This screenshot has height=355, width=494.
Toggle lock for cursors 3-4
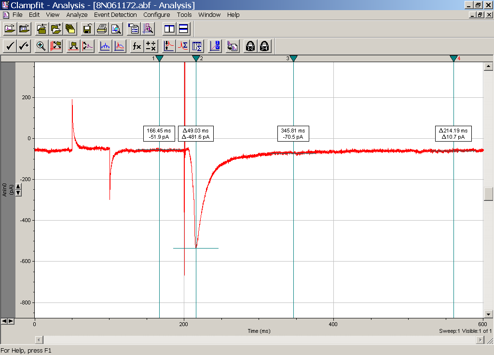(x=264, y=46)
